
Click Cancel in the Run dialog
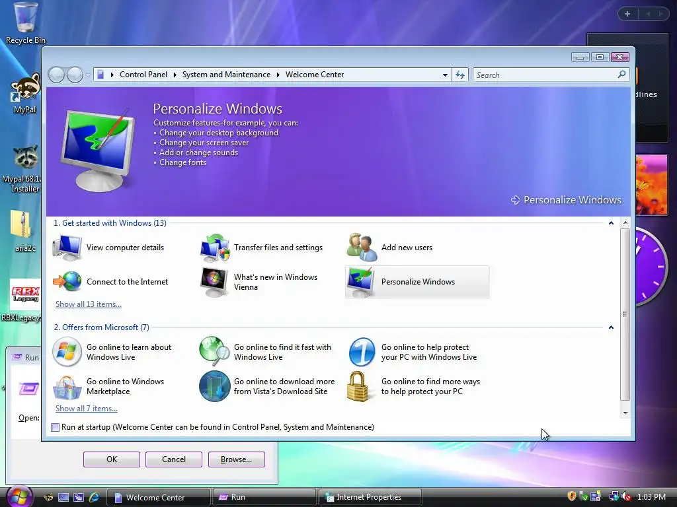174,459
